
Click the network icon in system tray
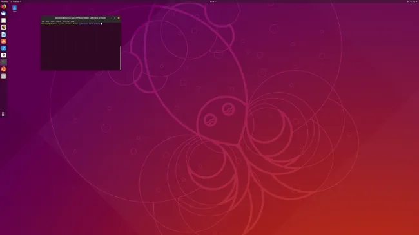[x=408, y=1]
